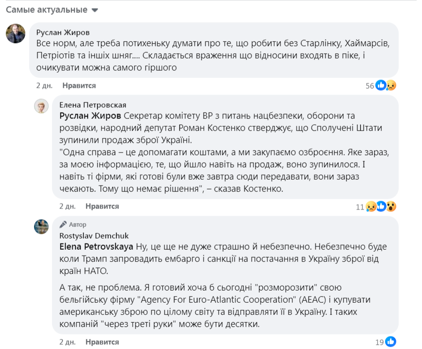Click the chevron next to 'Самые актуальные'
This screenshot has height=349, width=422.
click(95, 9)
